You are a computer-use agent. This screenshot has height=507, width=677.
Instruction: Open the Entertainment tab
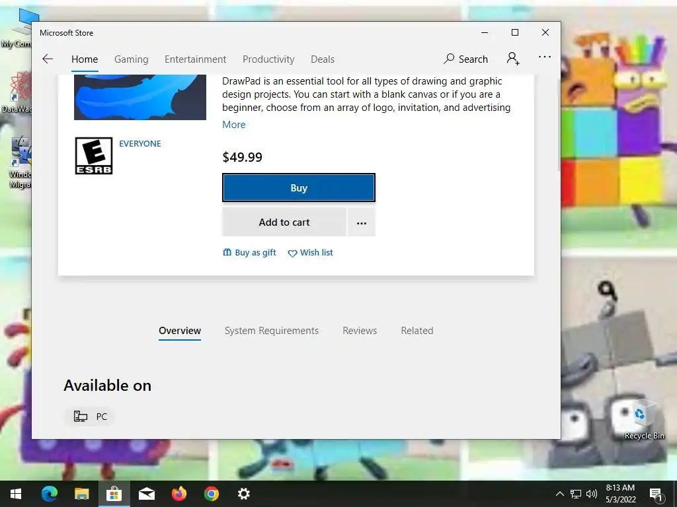195,59
